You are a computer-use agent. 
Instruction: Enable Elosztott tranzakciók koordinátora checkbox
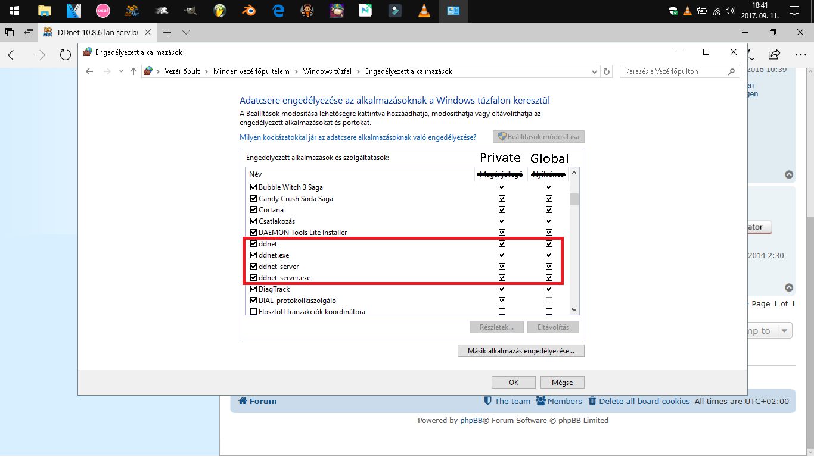(x=254, y=312)
